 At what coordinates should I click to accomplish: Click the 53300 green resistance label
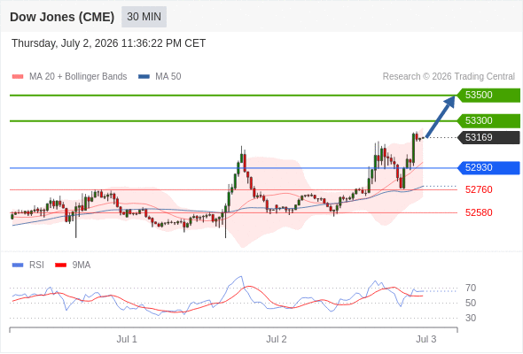(x=488, y=120)
